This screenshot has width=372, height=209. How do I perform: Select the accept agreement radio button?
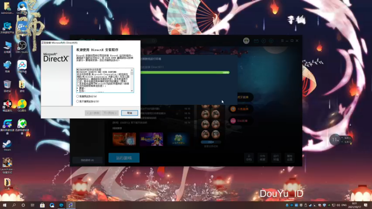78,96
